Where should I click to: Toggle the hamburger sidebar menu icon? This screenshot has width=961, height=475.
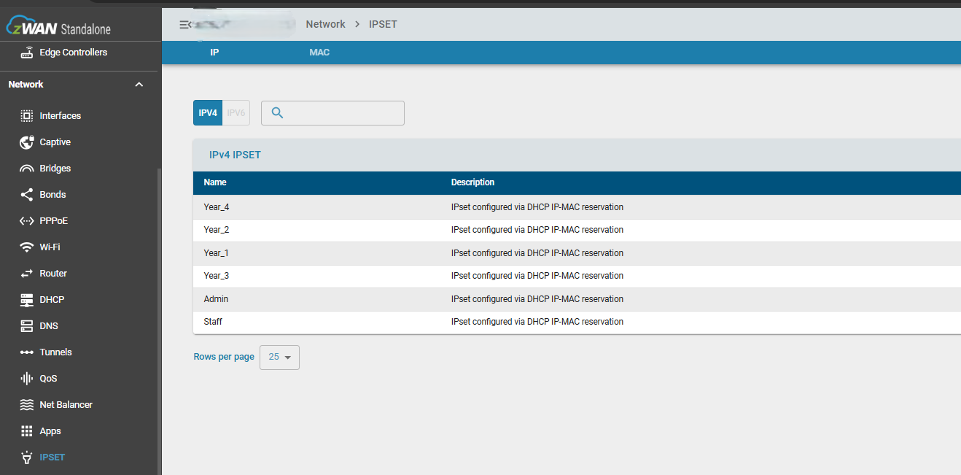point(184,25)
